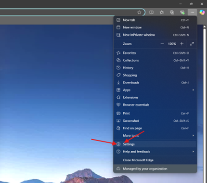Select New tab in menu
Screen dimensions: 207x183
pos(155,20)
